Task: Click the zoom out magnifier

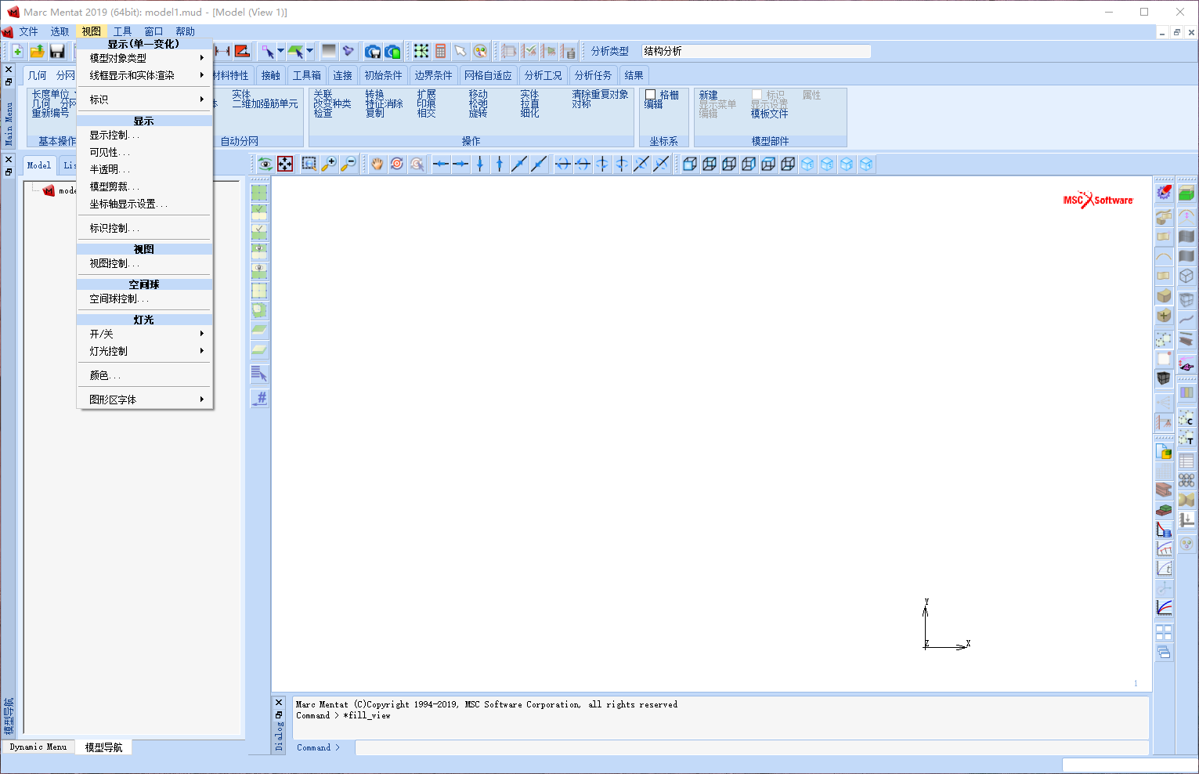Action: coord(349,164)
